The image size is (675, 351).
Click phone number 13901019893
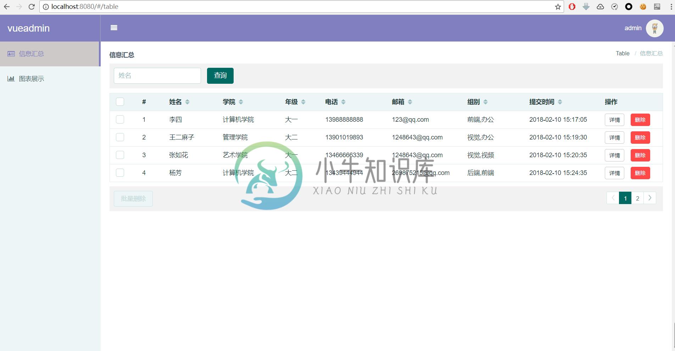344,137
